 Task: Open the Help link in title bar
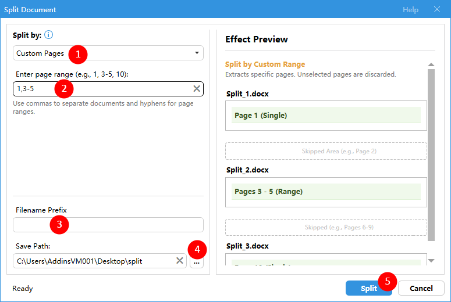tap(410, 10)
